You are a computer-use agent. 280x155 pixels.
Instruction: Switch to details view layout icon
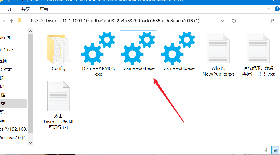tap(267, 150)
